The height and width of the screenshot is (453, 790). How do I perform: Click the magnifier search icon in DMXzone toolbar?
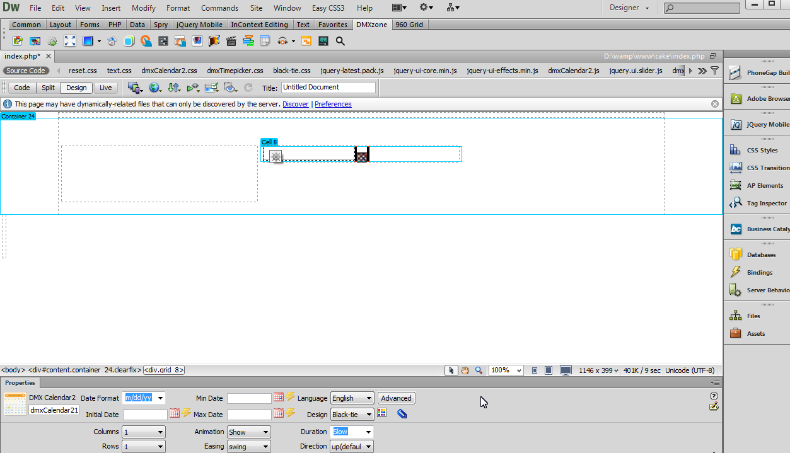click(x=340, y=41)
